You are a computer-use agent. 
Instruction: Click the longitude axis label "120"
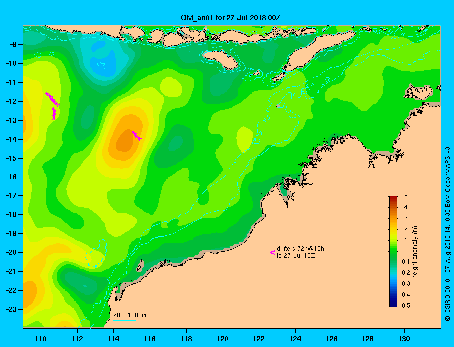[223, 339]
